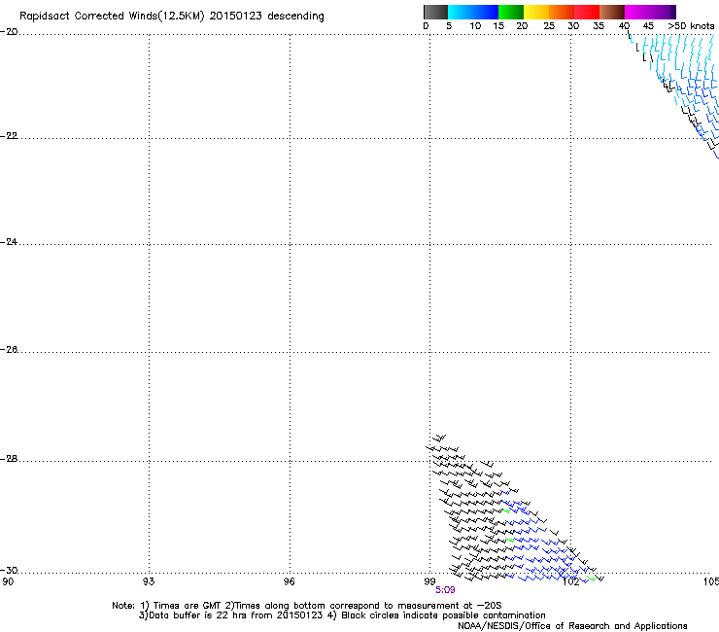This screenshot has width=719, height=632.
Task: Click the 'Note: 1) Times are GMT' footnote line
Action: (307, 606)
